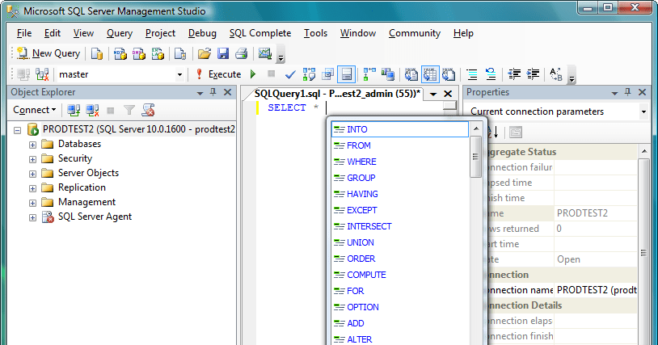
Task: Click the Print icon in toolbar
Action: (240, 54)
